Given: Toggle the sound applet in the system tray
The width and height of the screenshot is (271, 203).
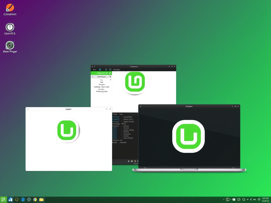Looking at the screenshot, I should click(239, 199).
